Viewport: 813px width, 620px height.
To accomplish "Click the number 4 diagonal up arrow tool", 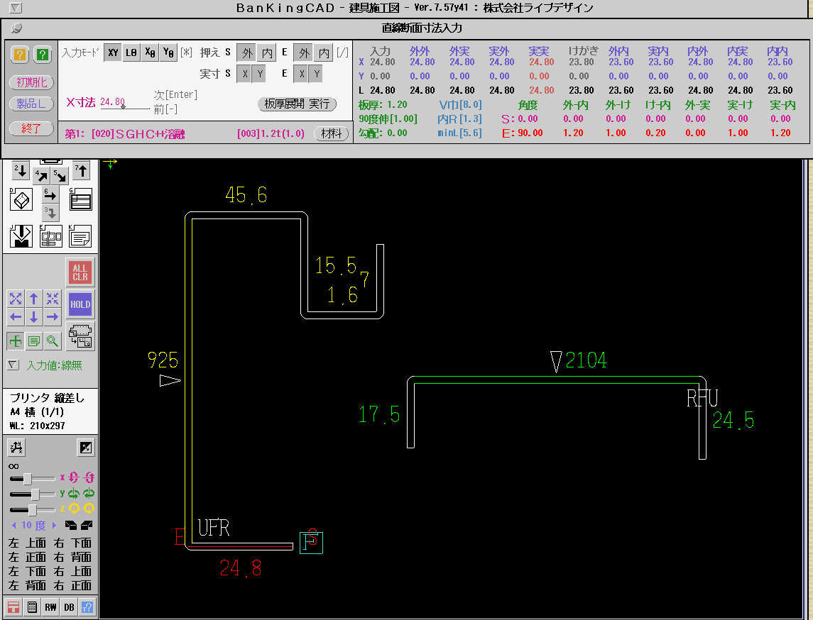I will (x=41, y=176).
